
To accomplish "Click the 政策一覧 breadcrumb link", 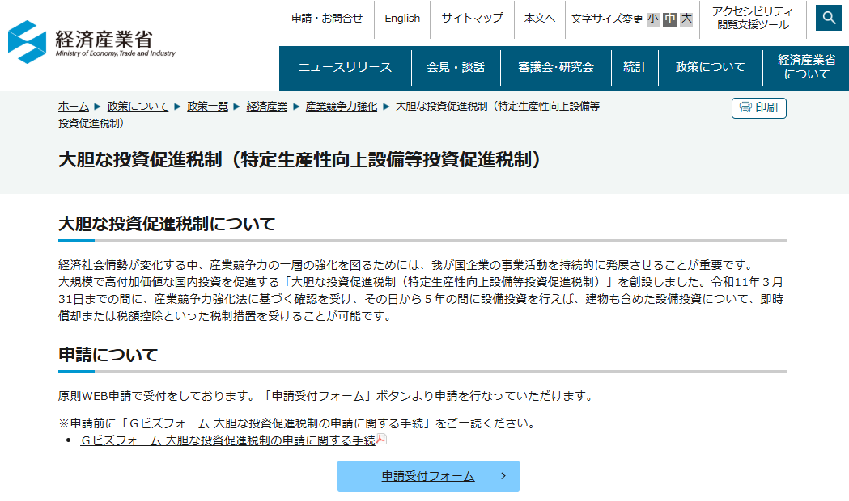I will tap(207, 107).
